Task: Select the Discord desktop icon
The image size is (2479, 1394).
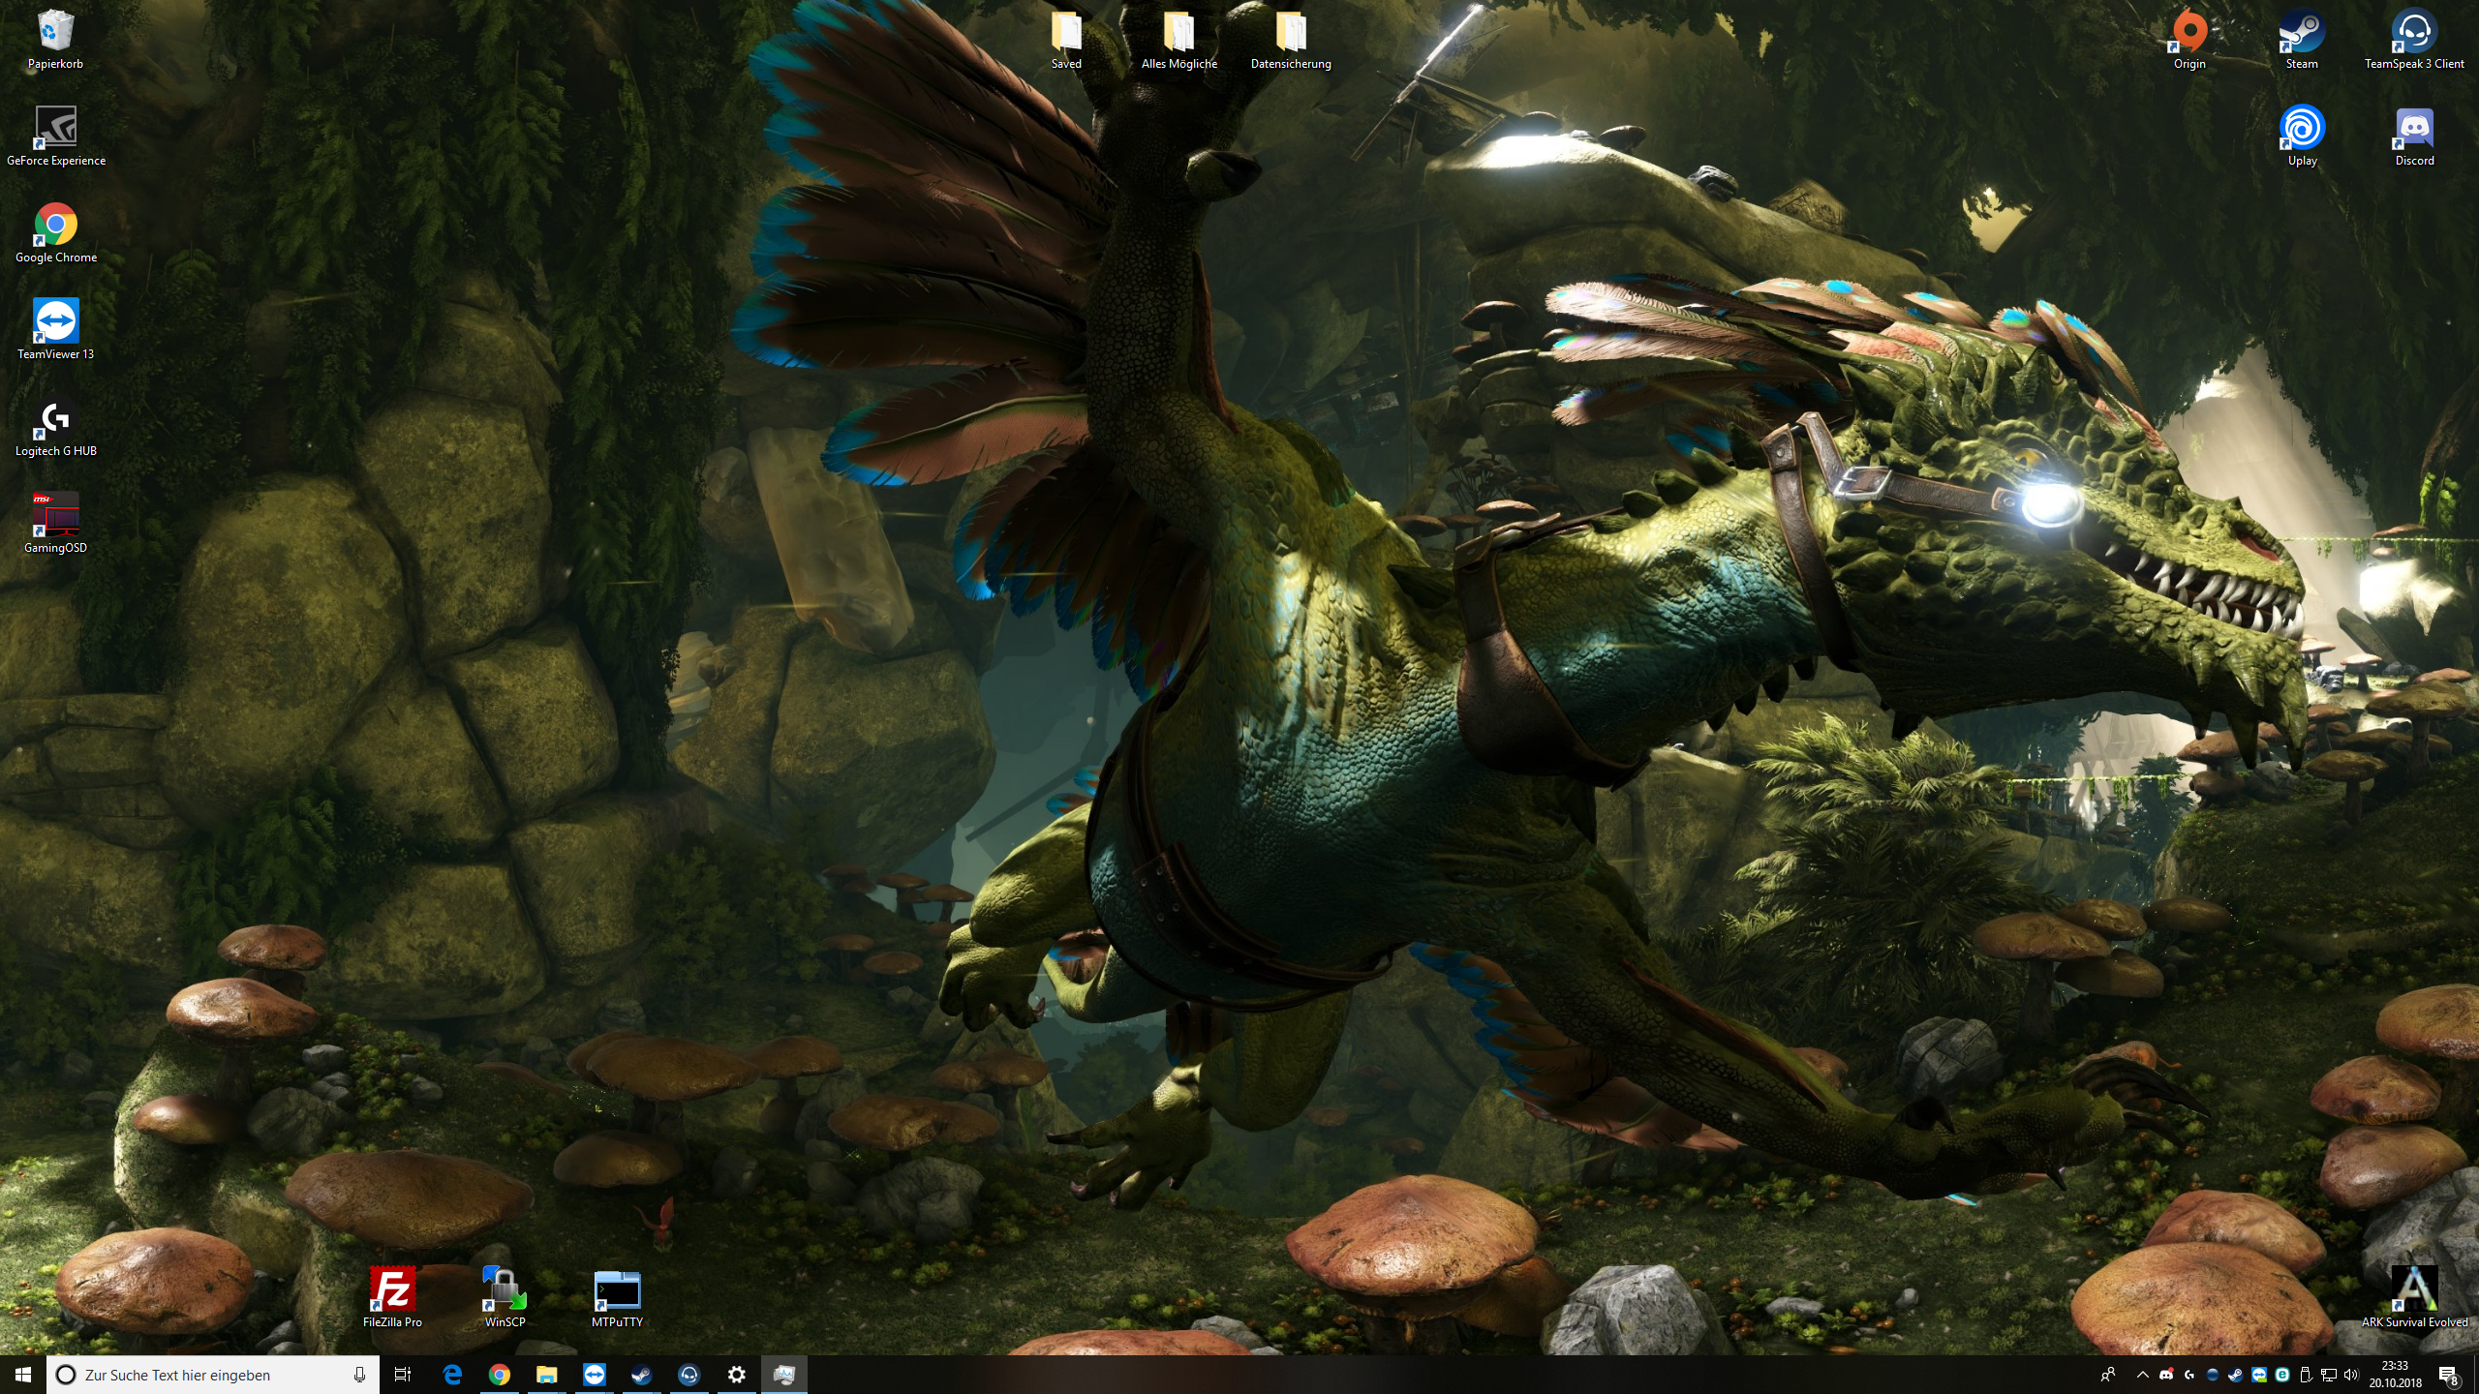Action: point(2414,130)
